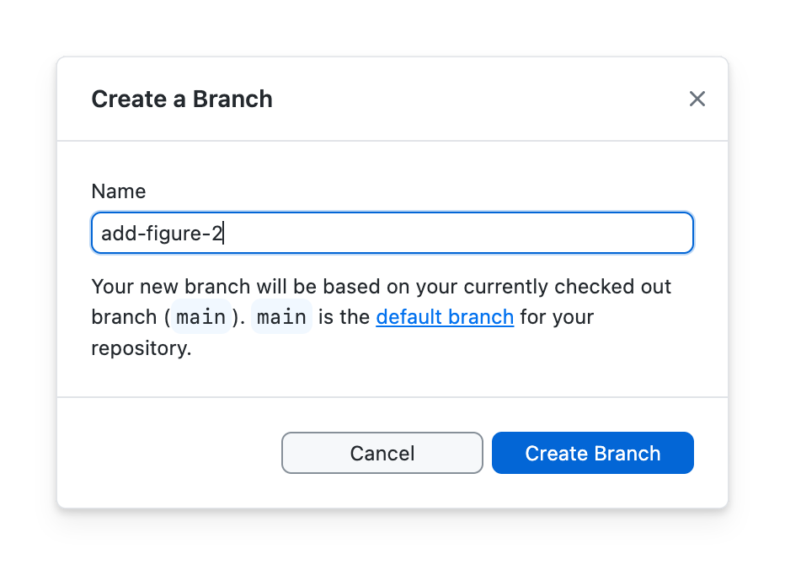785x565 pixels.
Task: Click the empty footer area left of Cancel
Action: 168,454
